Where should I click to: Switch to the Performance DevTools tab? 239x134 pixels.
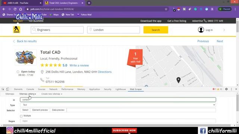[67, 89]
